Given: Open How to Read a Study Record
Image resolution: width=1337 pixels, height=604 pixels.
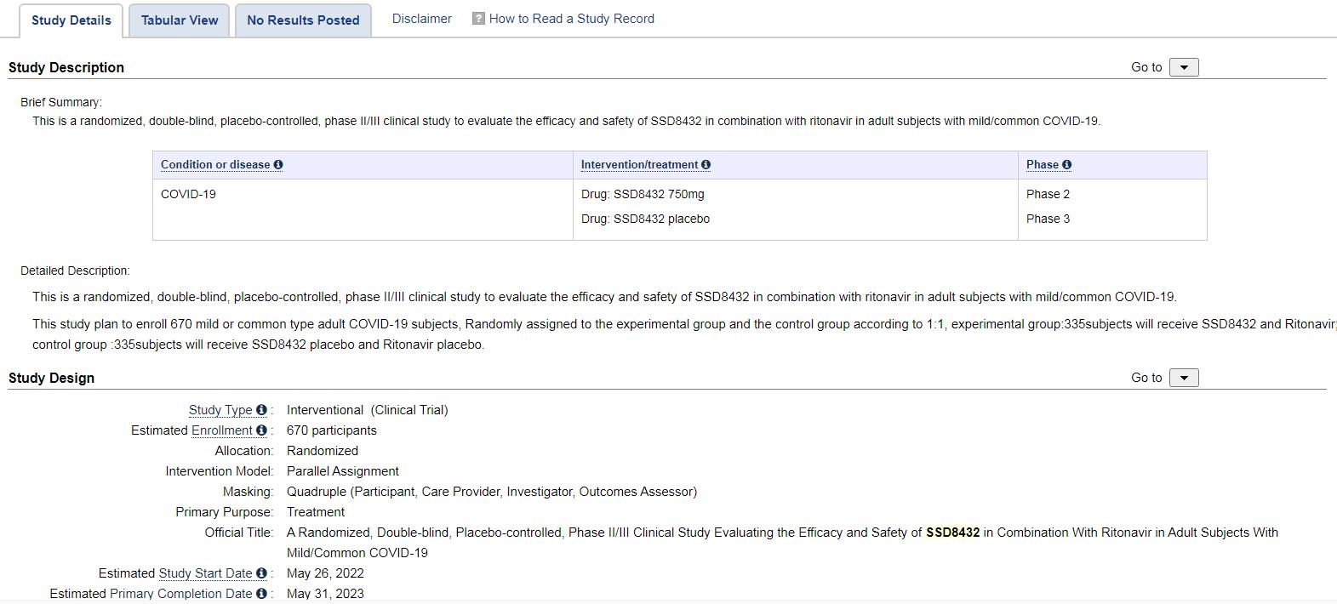Looking at the screenshot, I should point(571,19).
